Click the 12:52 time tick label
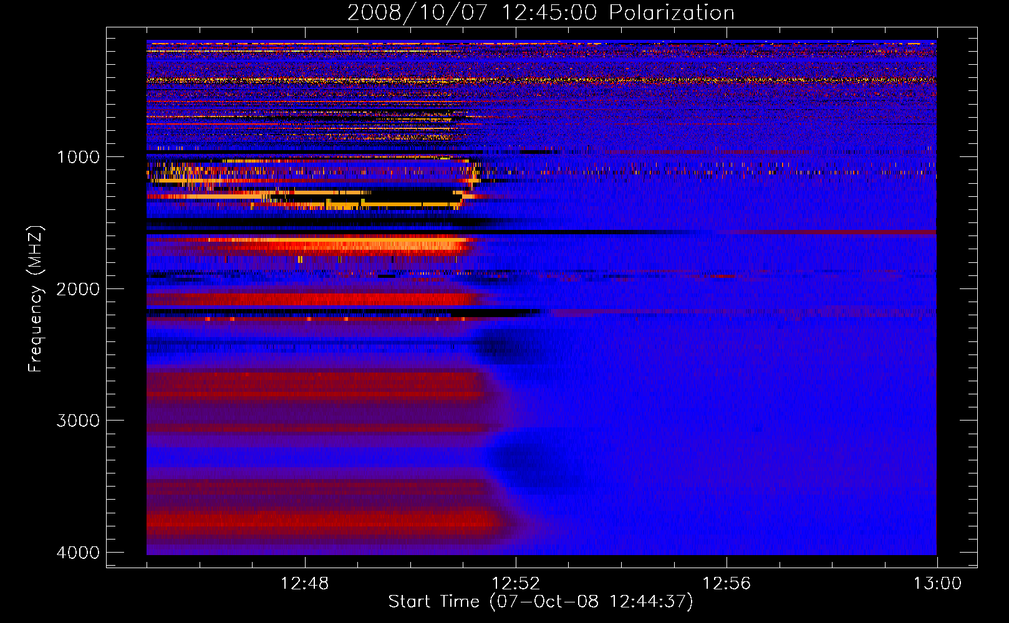1009x623 pixels. click(516, 584)
